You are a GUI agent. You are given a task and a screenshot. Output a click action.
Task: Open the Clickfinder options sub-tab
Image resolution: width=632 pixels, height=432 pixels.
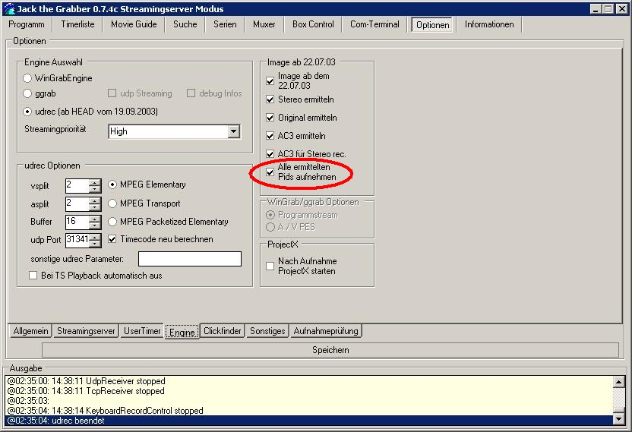[222, 331]
